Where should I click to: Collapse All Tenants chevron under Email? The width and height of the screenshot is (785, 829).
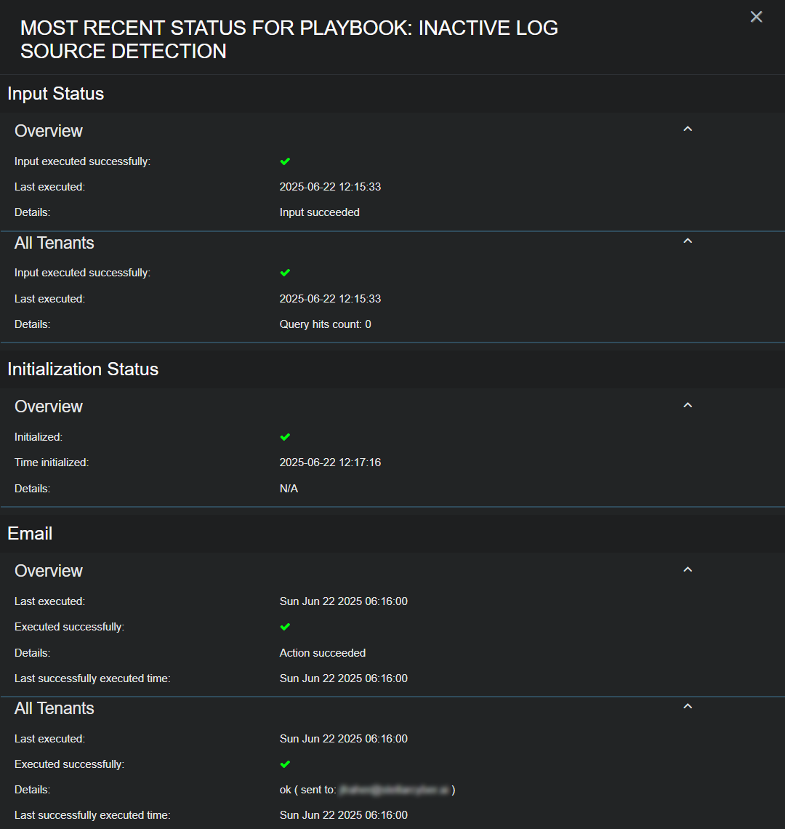pos(688,707)
